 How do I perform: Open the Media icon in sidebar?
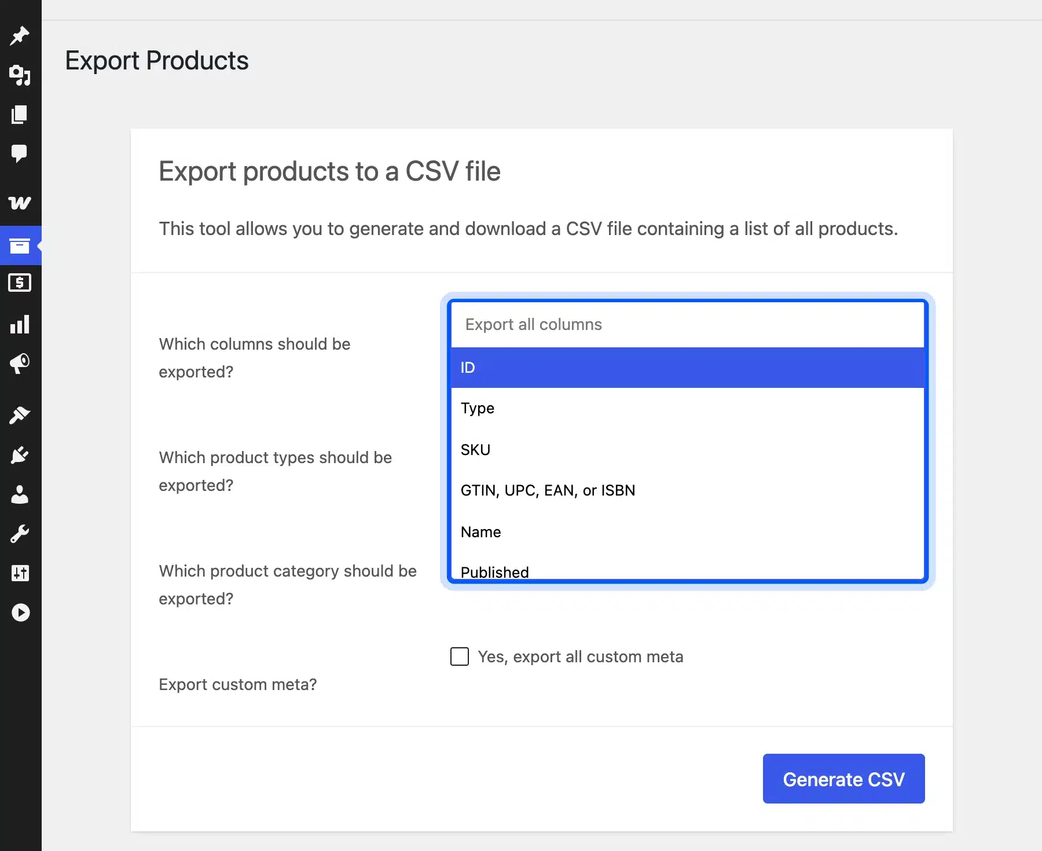20,75
